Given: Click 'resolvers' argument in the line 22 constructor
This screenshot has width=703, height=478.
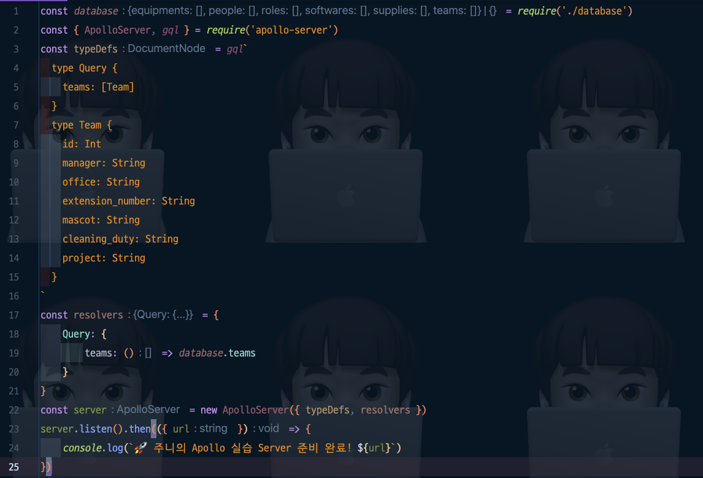Looking at the screenshot, I should [385, 410].
